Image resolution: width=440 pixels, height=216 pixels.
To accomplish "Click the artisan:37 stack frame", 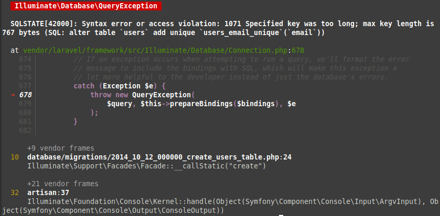I will (48, 193).
